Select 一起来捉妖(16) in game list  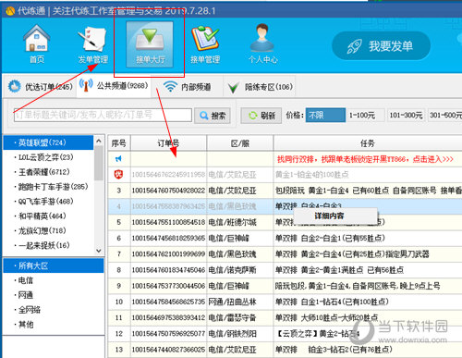click(48, 245)
